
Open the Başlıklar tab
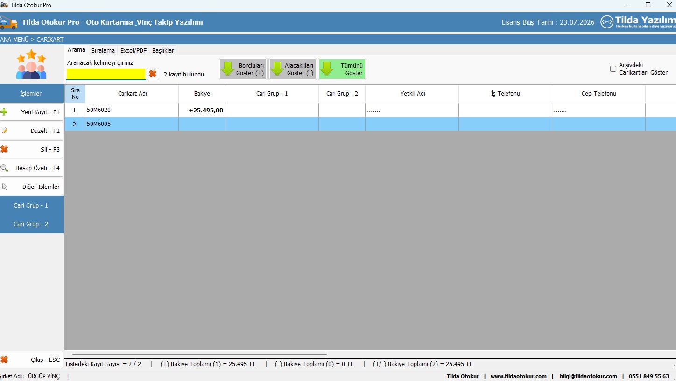(163, 51)
